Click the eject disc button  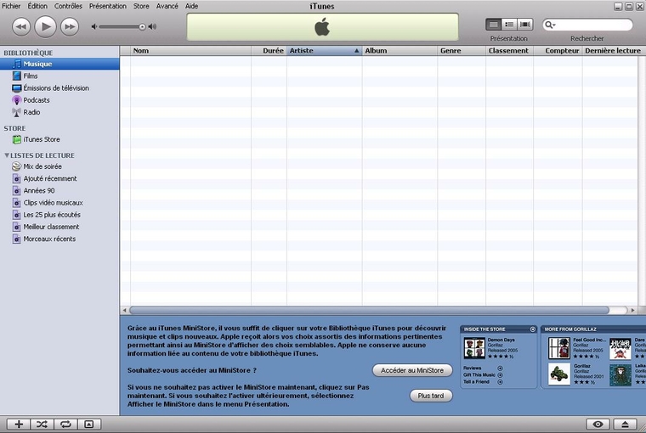[625, 425]
